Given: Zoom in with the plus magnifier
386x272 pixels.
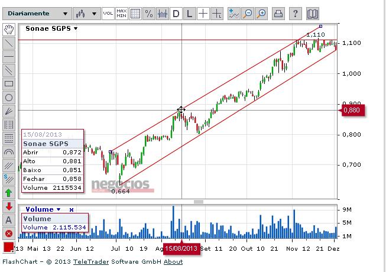Looking at the screenshot, I should click(x=261, y=14).
